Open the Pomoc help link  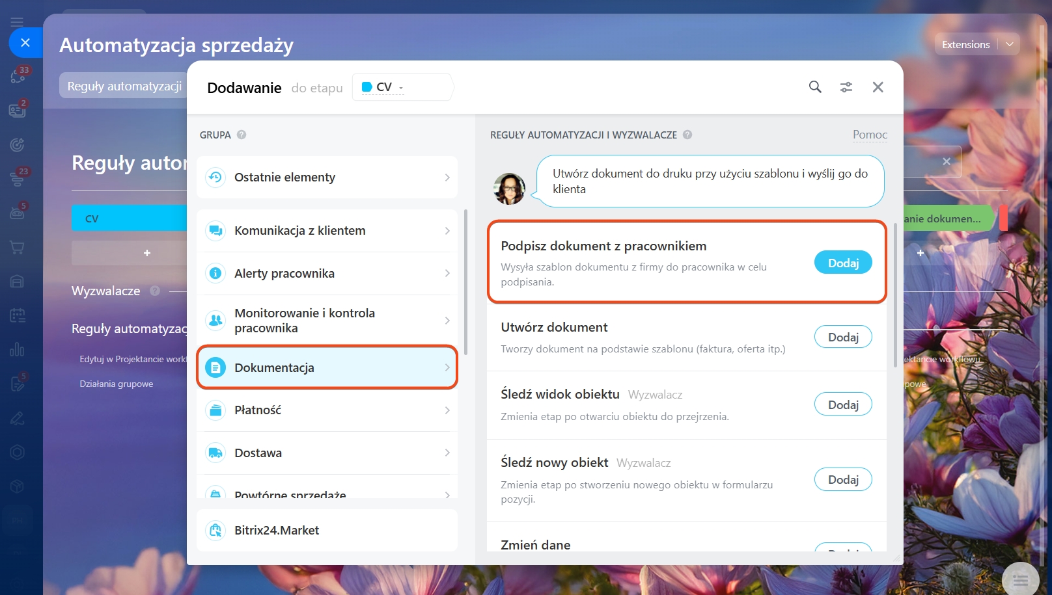870,135
